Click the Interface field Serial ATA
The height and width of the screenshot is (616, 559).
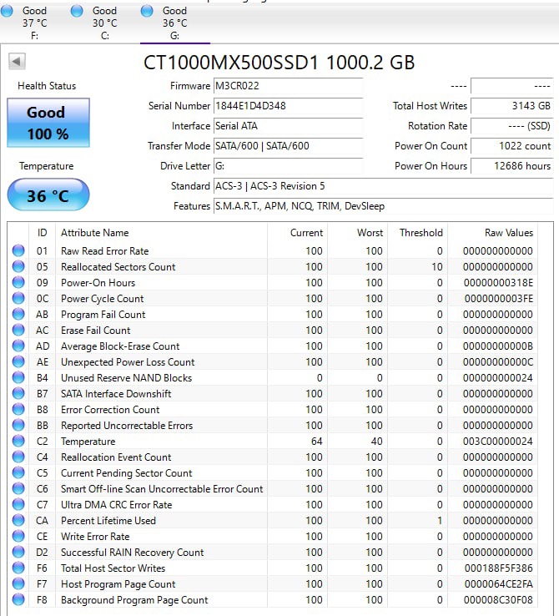pos(288,126)
